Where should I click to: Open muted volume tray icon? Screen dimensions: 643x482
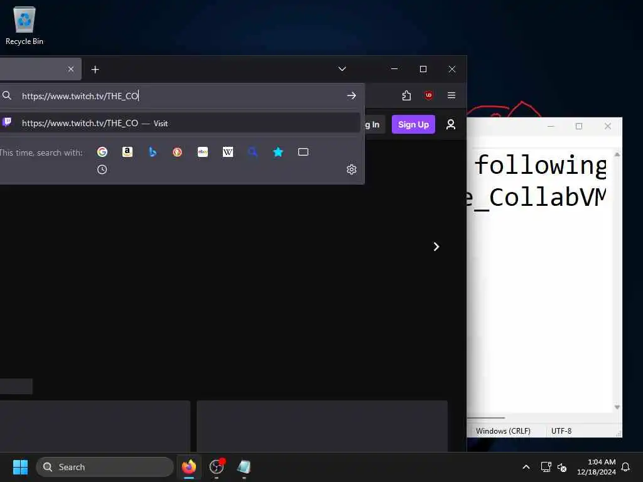coord(562,467)
